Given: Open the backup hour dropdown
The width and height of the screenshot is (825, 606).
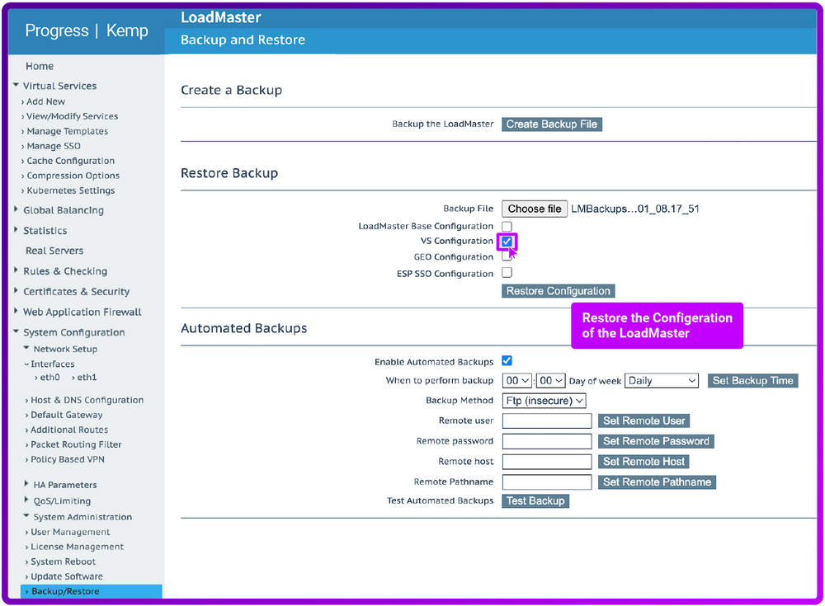Looking at the screenshot, I should [515, 380].
